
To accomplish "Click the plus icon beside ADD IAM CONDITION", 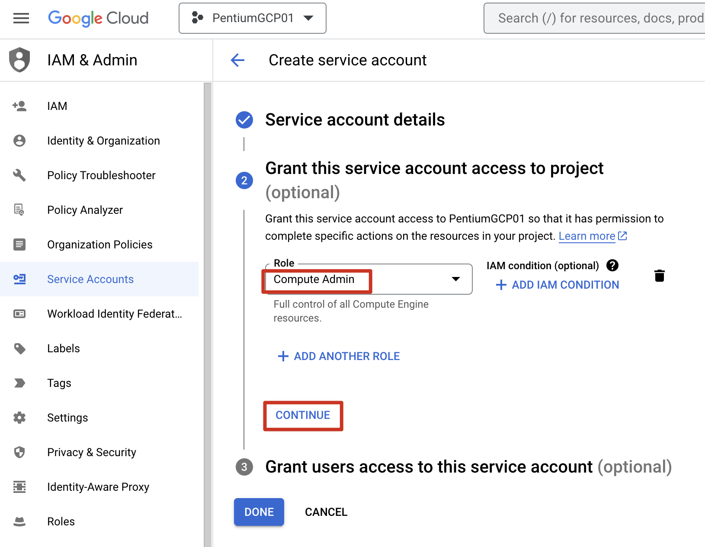I will (x=501, y=285).
